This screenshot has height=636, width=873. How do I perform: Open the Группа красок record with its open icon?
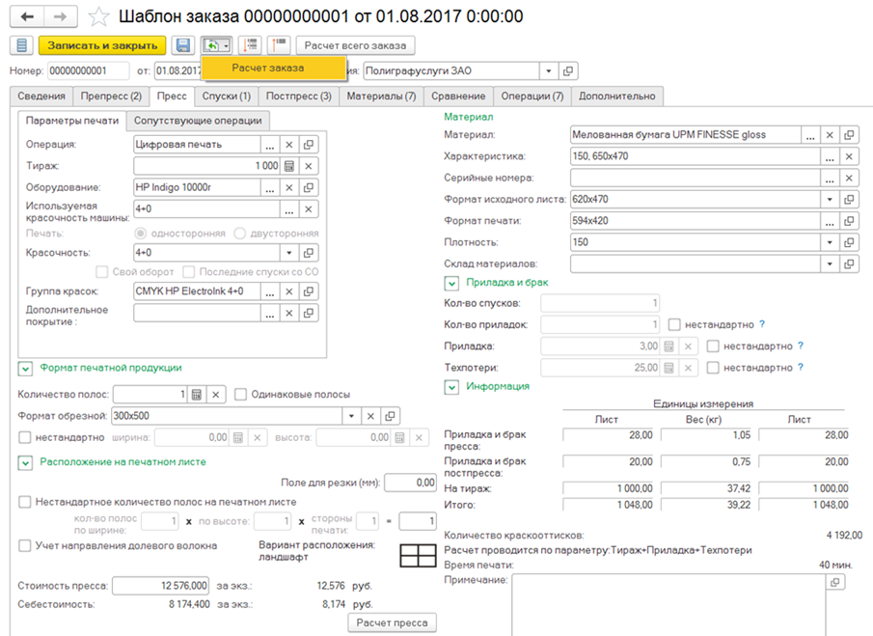coord(309,290)
